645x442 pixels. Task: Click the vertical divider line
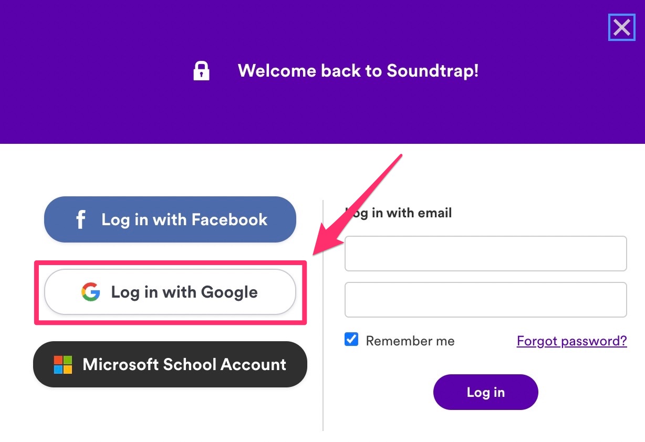(x=323, y=315)
